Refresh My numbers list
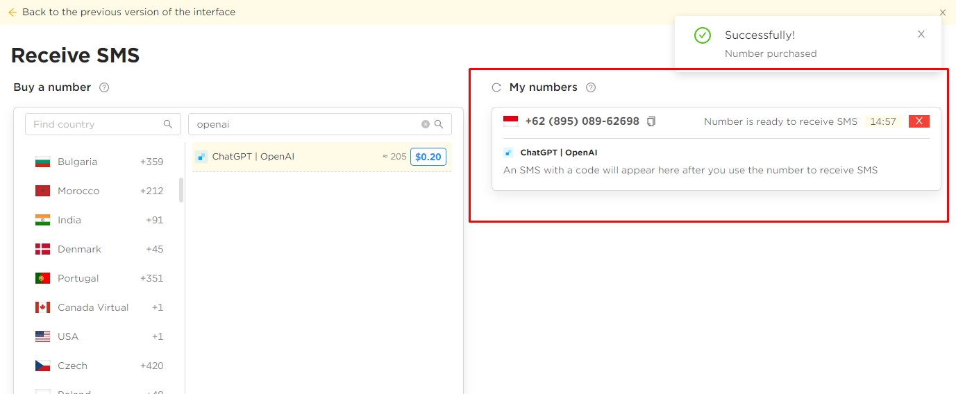The width and height of the screenshot is (956, 394). coord(496,87)
